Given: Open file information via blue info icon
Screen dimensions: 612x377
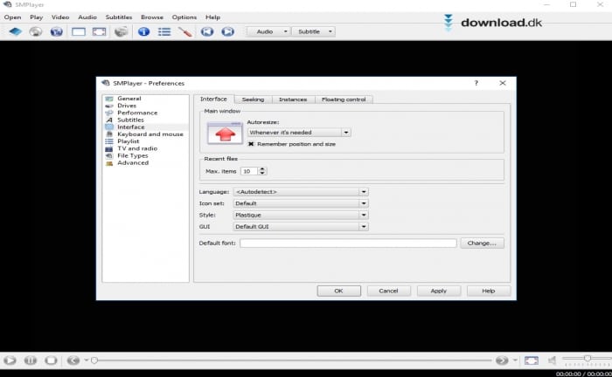Looking at the screenshot, I should pos(143,31).
